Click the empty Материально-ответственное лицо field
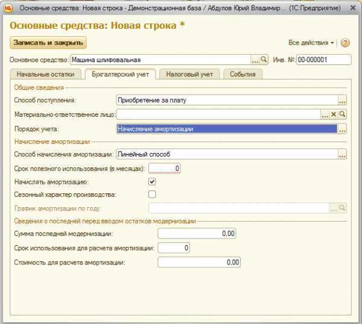The height and width of the screenshot is (324, 362). pyautogui.click(x=218, y=114)
